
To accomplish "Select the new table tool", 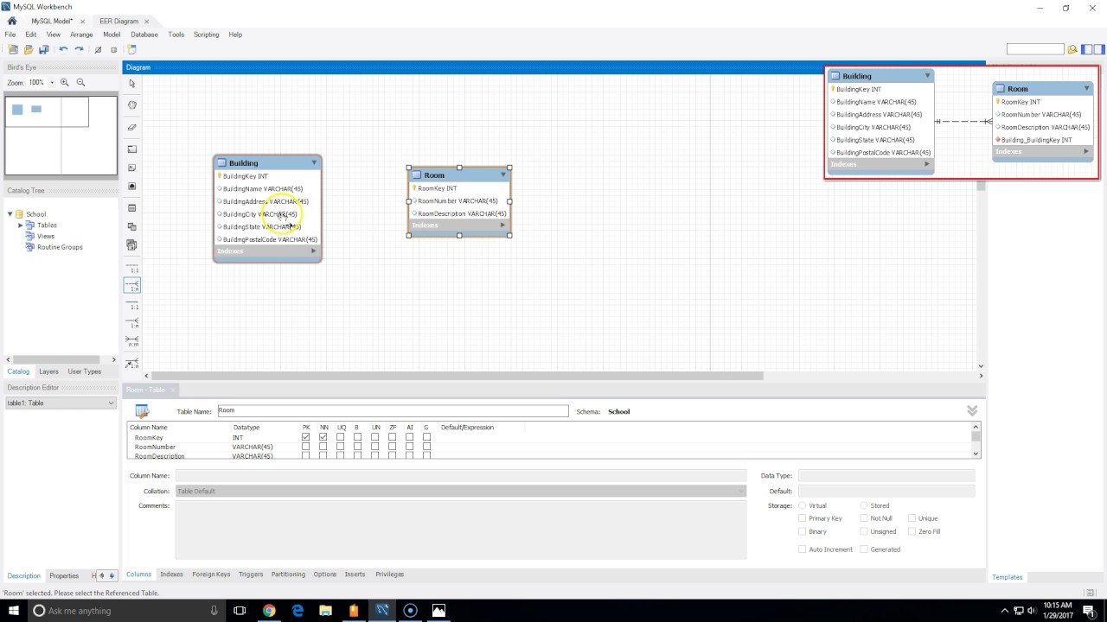I will [131, 208].
